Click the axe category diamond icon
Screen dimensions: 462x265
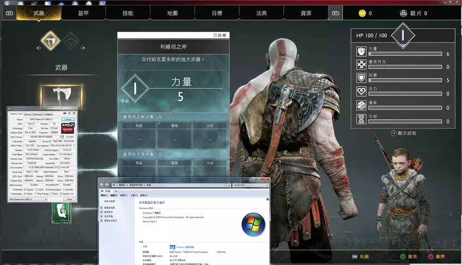click(x=49, y=40)
